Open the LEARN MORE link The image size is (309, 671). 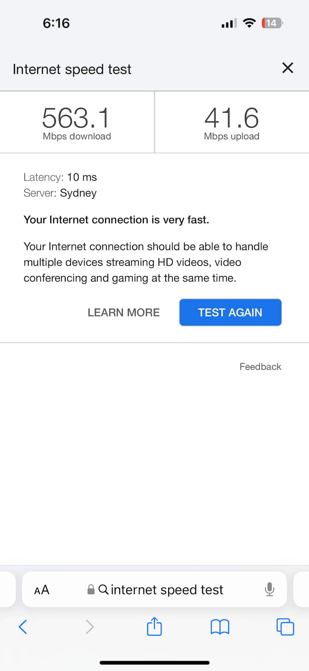coord(124,313)
